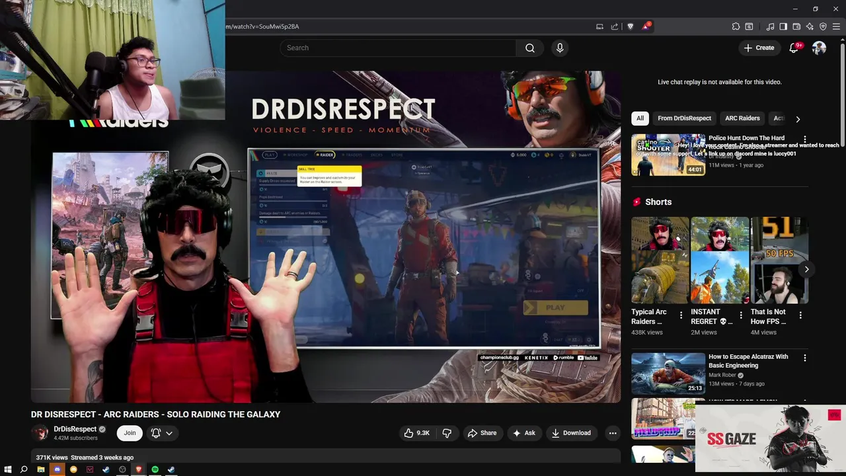Open more actions ellipsis beside Download

(x=613, y=433)
